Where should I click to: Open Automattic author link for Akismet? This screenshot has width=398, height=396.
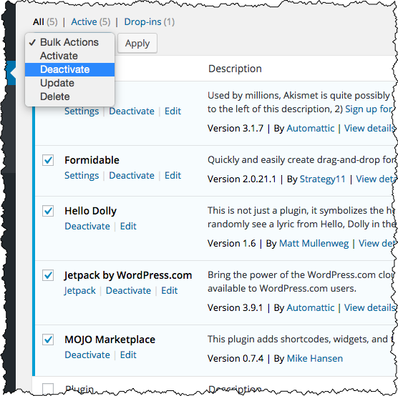point(311,128)
